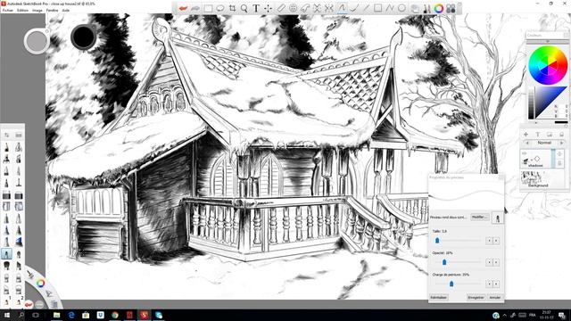571x321 pixels.
Task: Add an image layer in layer panel
Action: tap(550, 135)
